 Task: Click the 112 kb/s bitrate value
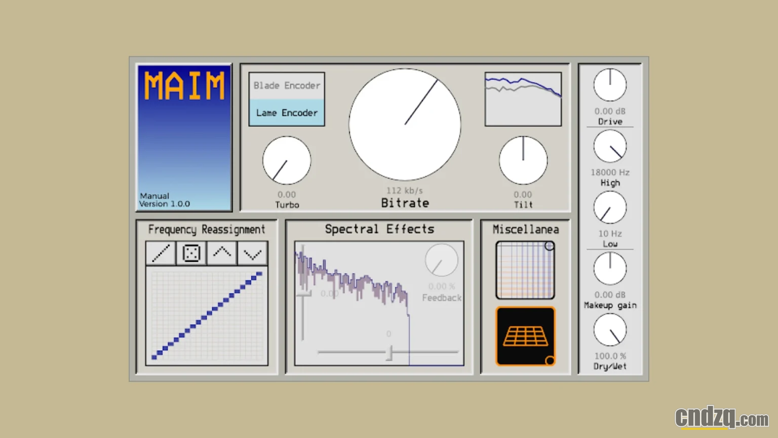tap(404, 191)
